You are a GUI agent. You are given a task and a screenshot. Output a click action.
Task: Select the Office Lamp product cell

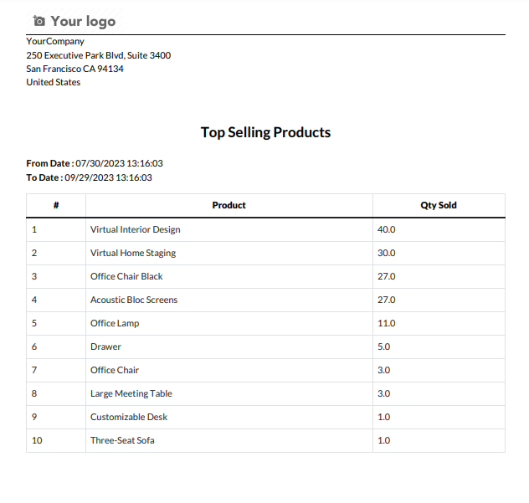pyautogui.click(x=115, y=323)
